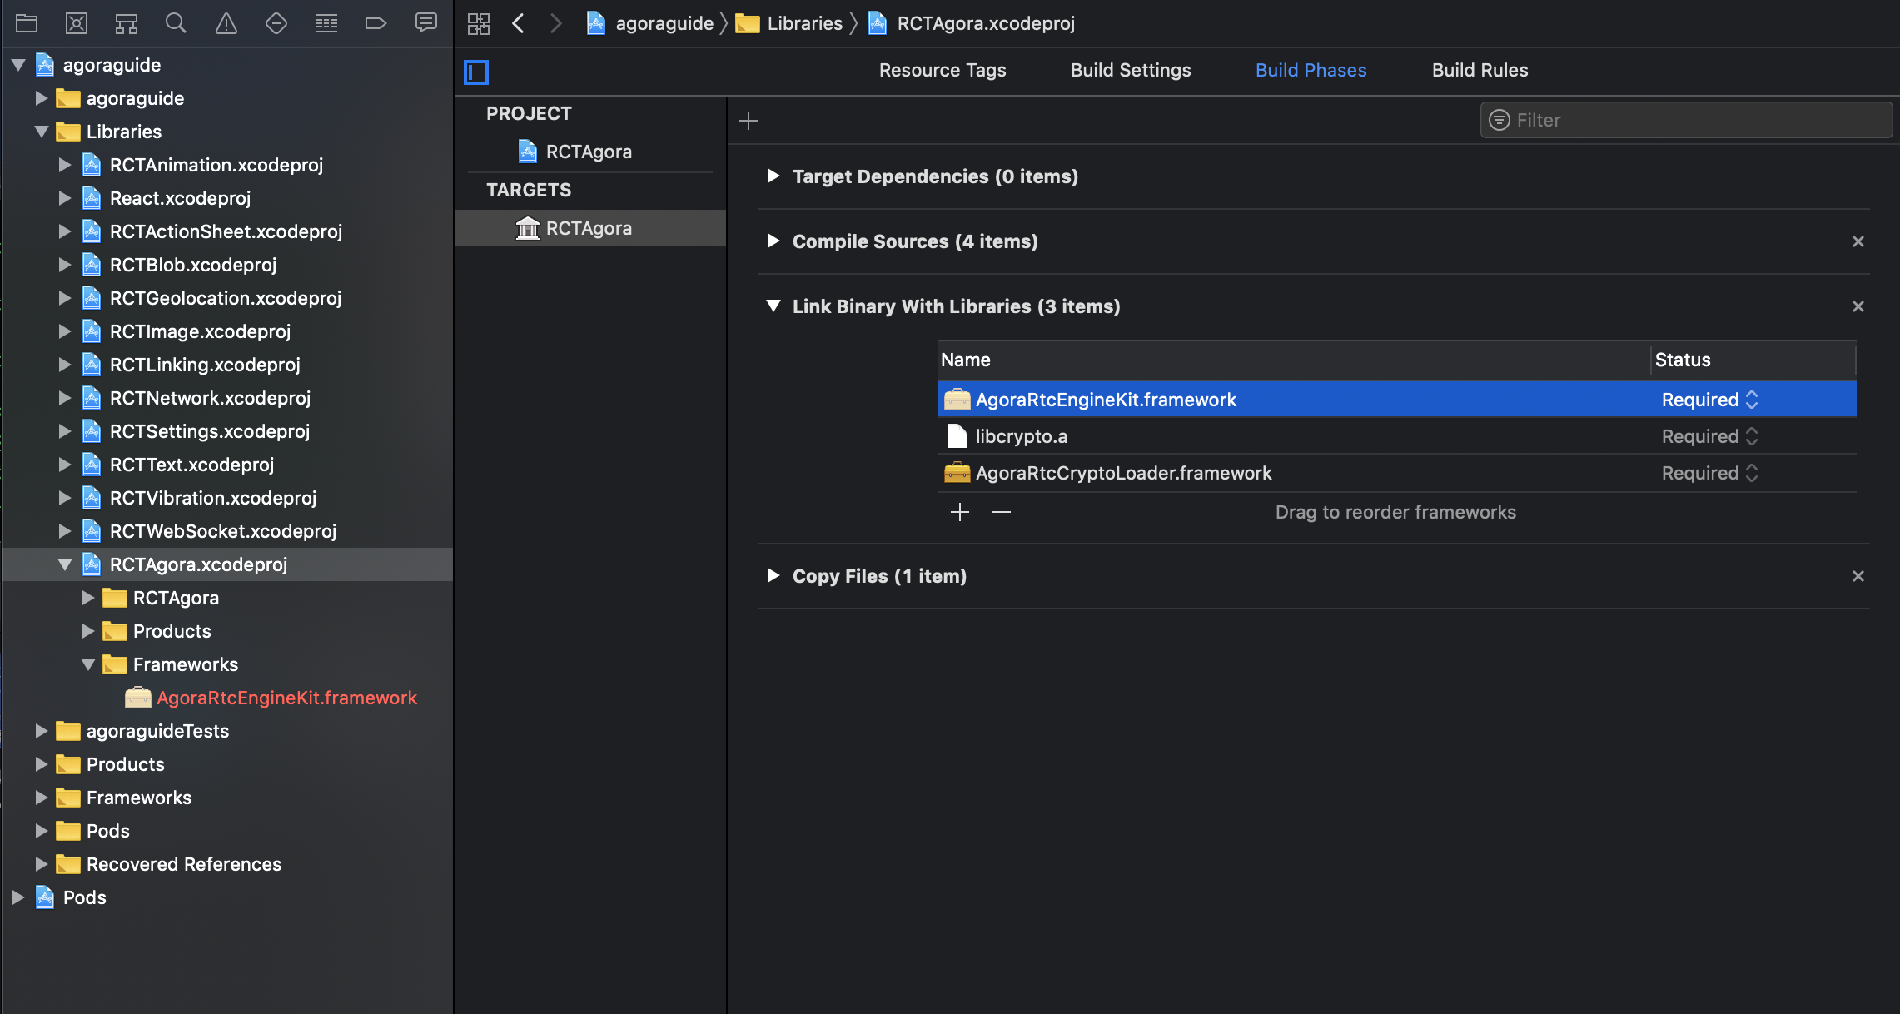
Task: Expand the Recovered References folder
Action: tap(42, 864)
